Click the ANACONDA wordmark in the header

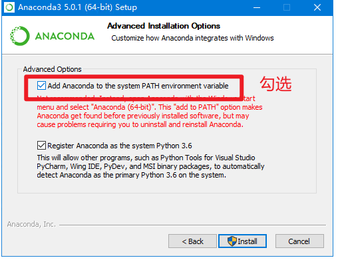(x=65, y=37)
